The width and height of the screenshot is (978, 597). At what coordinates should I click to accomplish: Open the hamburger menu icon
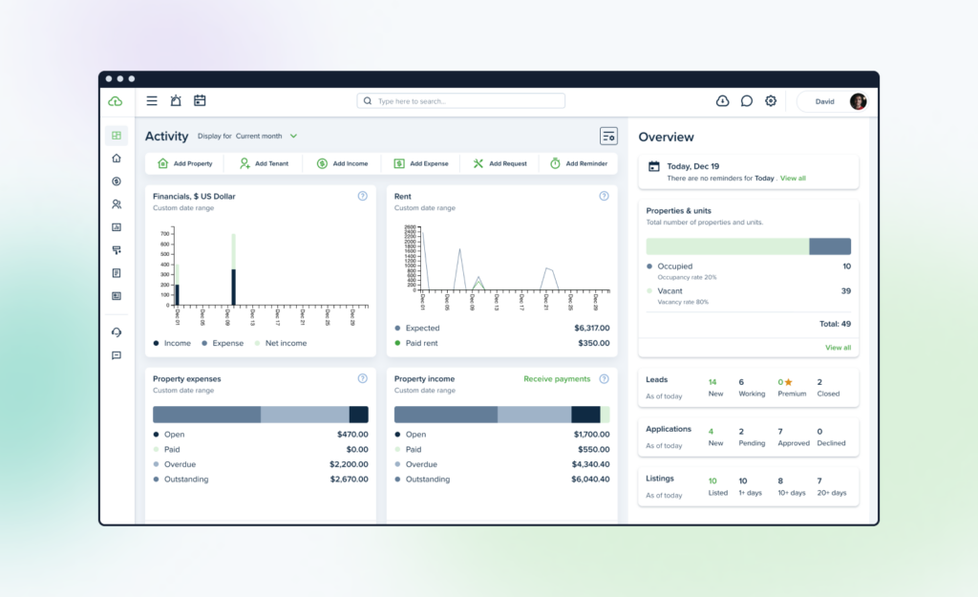coord(152,100)
